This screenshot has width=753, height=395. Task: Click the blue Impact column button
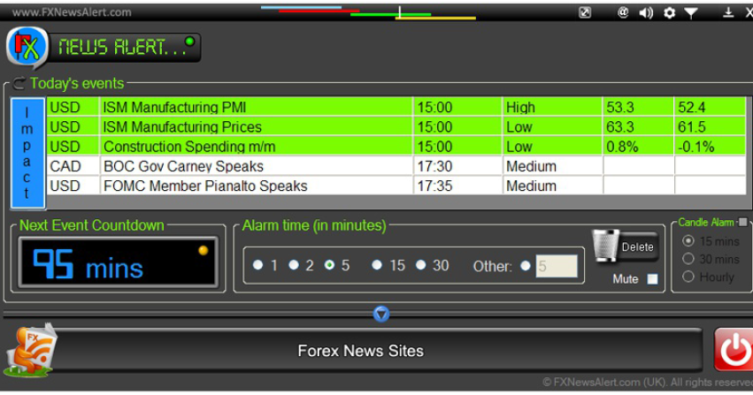(27, 154)
